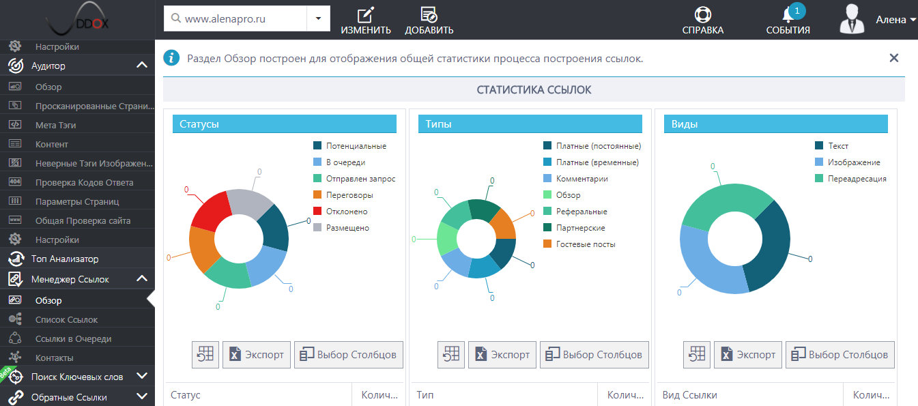This screenshot has height=406, width=918.
Task: Toggle Текст legend entry
Action: coord(832,146)
